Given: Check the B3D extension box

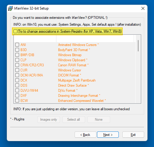Looking at the screenshot, I should [x=17, y=50].
